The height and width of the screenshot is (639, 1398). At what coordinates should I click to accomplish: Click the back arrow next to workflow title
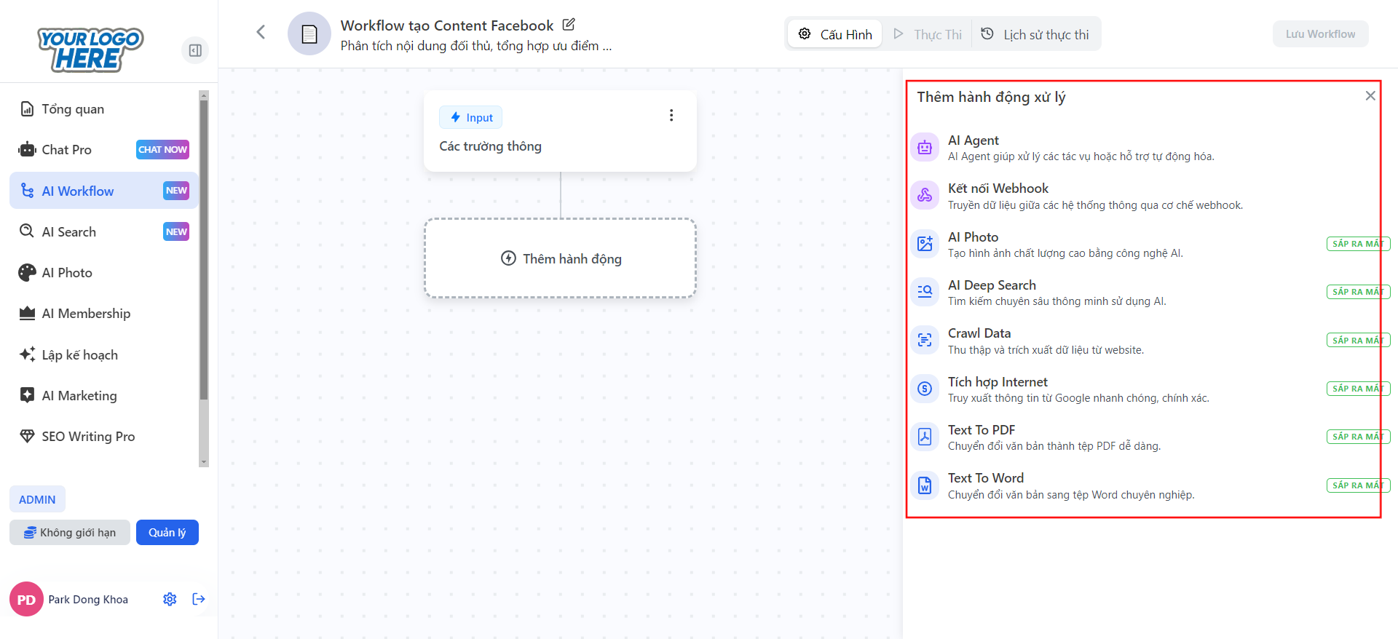tap(261, 32)
